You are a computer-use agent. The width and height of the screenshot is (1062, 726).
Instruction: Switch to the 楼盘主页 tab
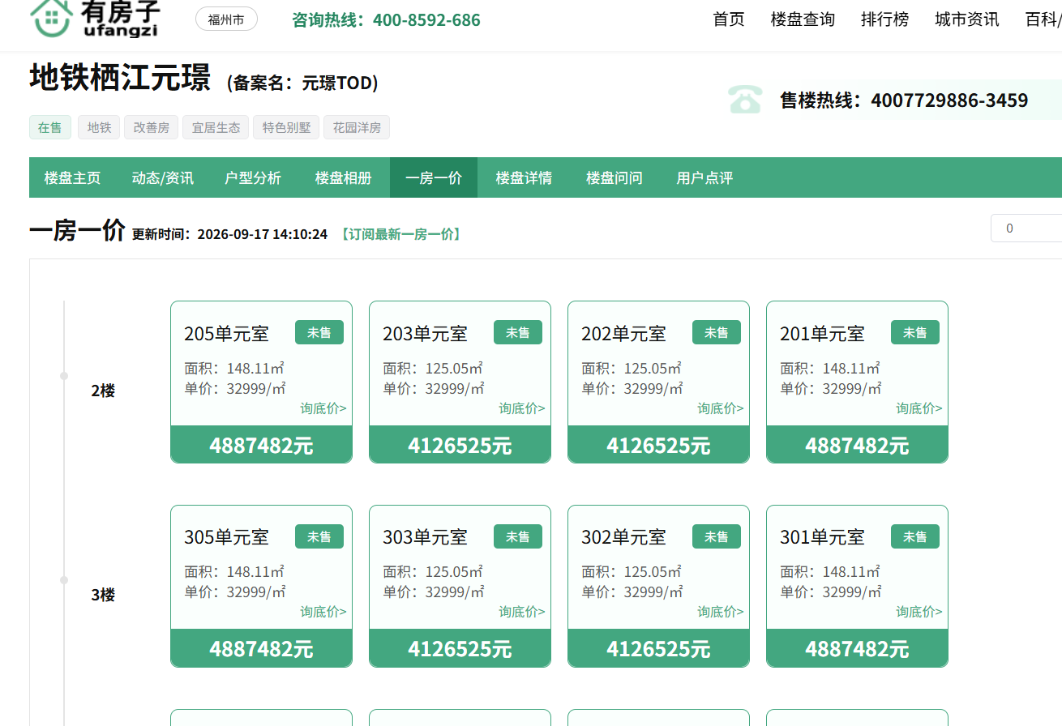(x=72, y=177)
